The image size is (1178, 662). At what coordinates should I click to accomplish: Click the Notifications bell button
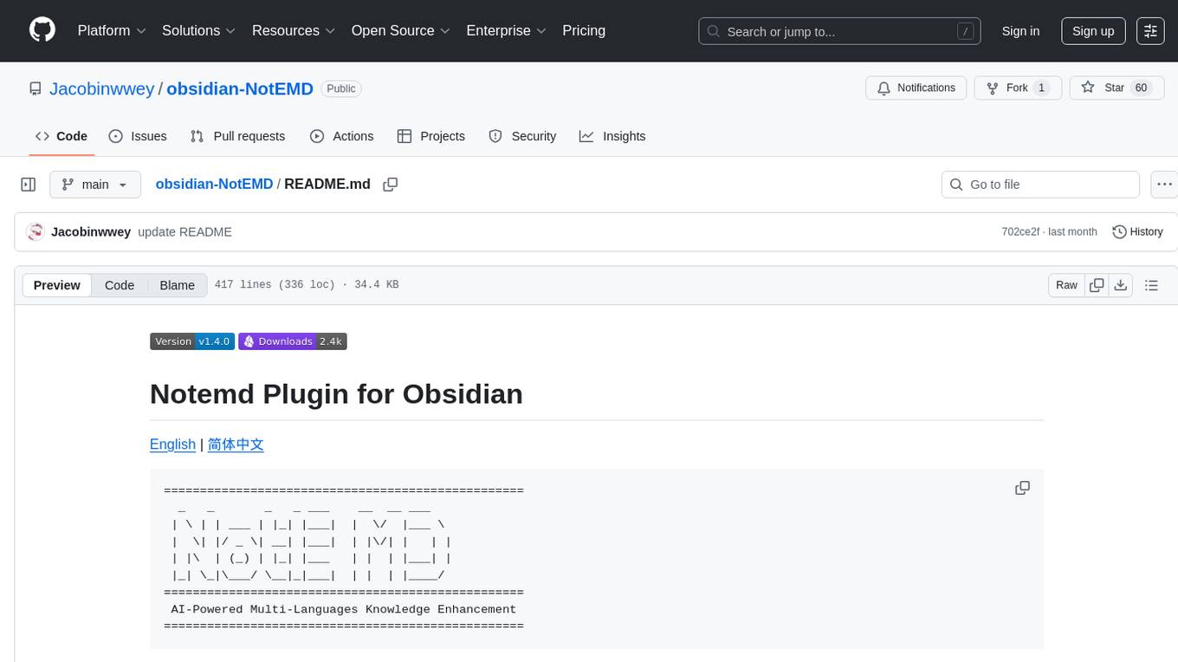click(916, 88)
